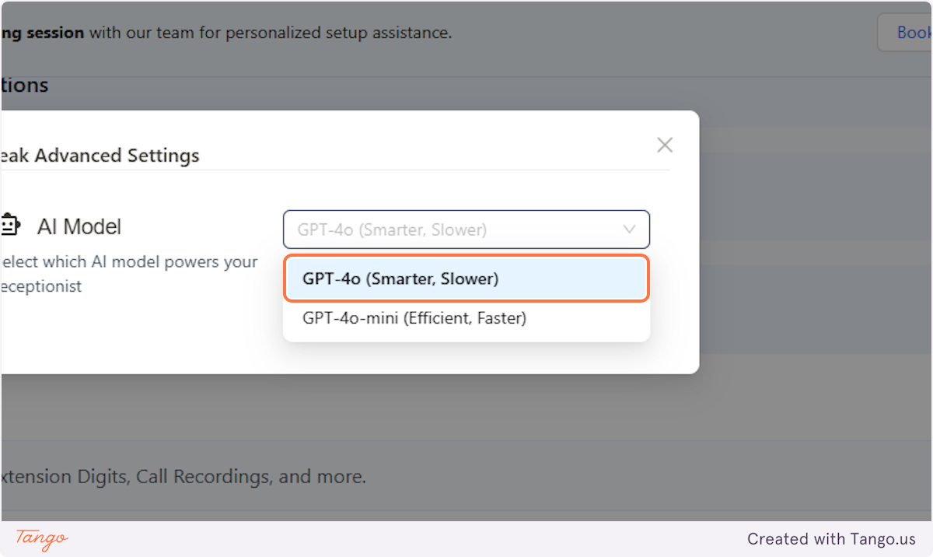Click the robot icon beside AI Model
The height and width of the screenshot is (557, 933).
[x=9, y=226]
